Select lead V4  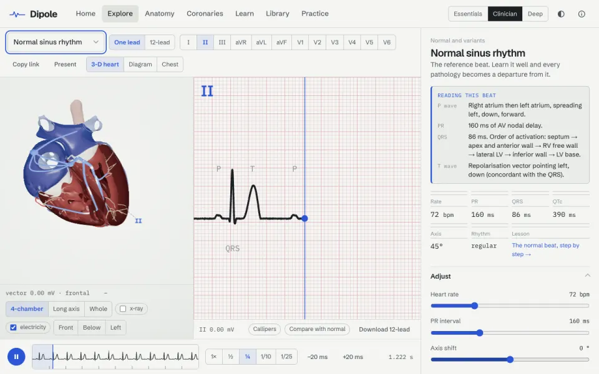(352, 42)
